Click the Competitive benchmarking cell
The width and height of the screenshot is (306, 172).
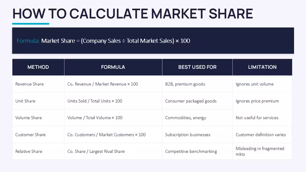pos(191,151)
